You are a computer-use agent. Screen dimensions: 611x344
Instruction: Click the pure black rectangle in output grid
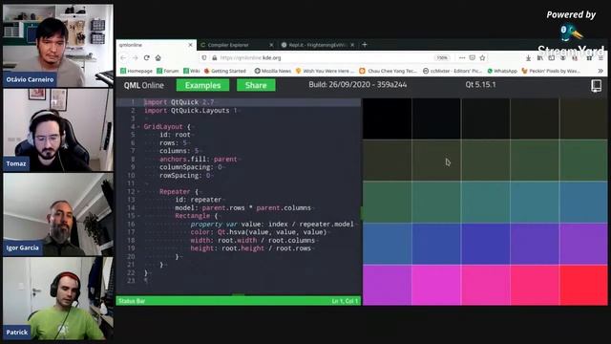coord(387,118)
